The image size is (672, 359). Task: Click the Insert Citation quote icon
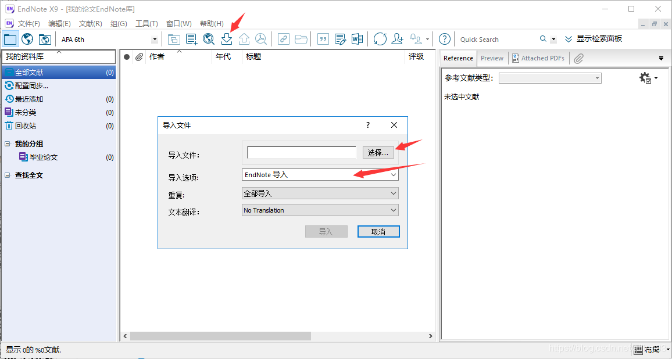point(323,39)
